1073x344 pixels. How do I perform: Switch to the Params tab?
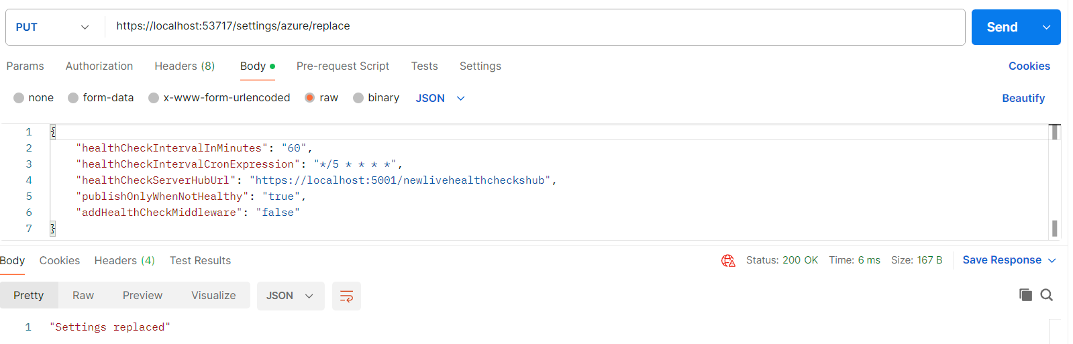pyautogui.click(x=25, y=66)
